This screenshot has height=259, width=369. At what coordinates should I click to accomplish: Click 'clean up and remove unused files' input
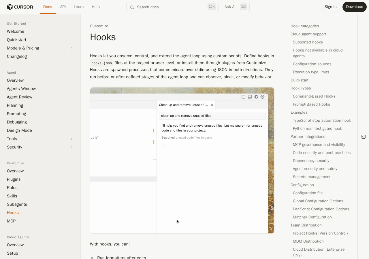click(x=212, y=116)
